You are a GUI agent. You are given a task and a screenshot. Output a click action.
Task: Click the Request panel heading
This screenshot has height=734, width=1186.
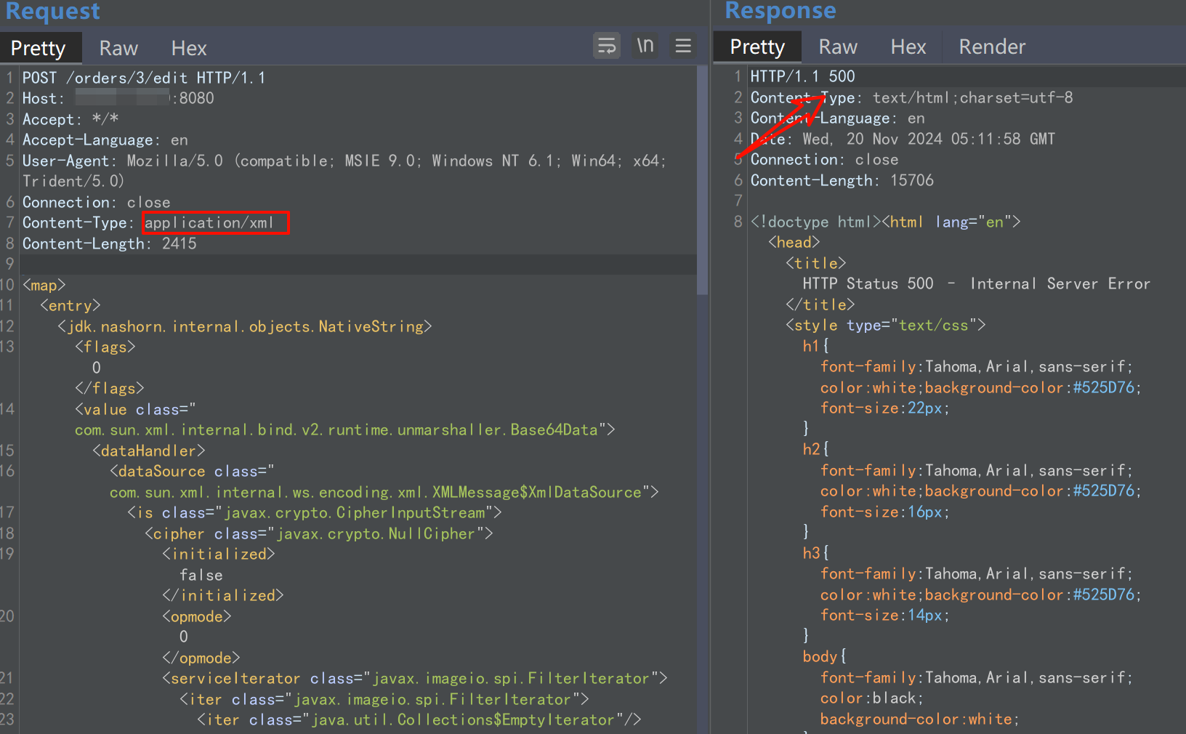point(52,11)
